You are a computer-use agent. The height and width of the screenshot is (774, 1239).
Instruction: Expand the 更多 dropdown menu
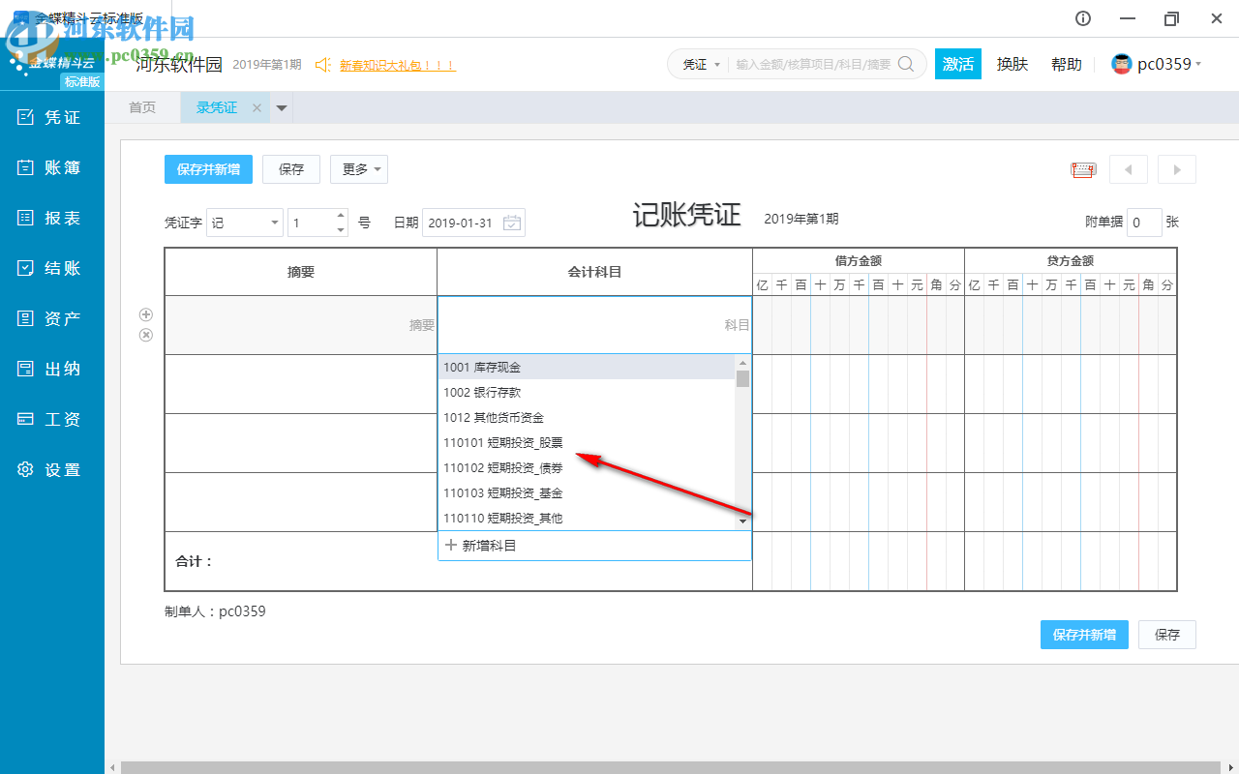[x=358, y=168]
